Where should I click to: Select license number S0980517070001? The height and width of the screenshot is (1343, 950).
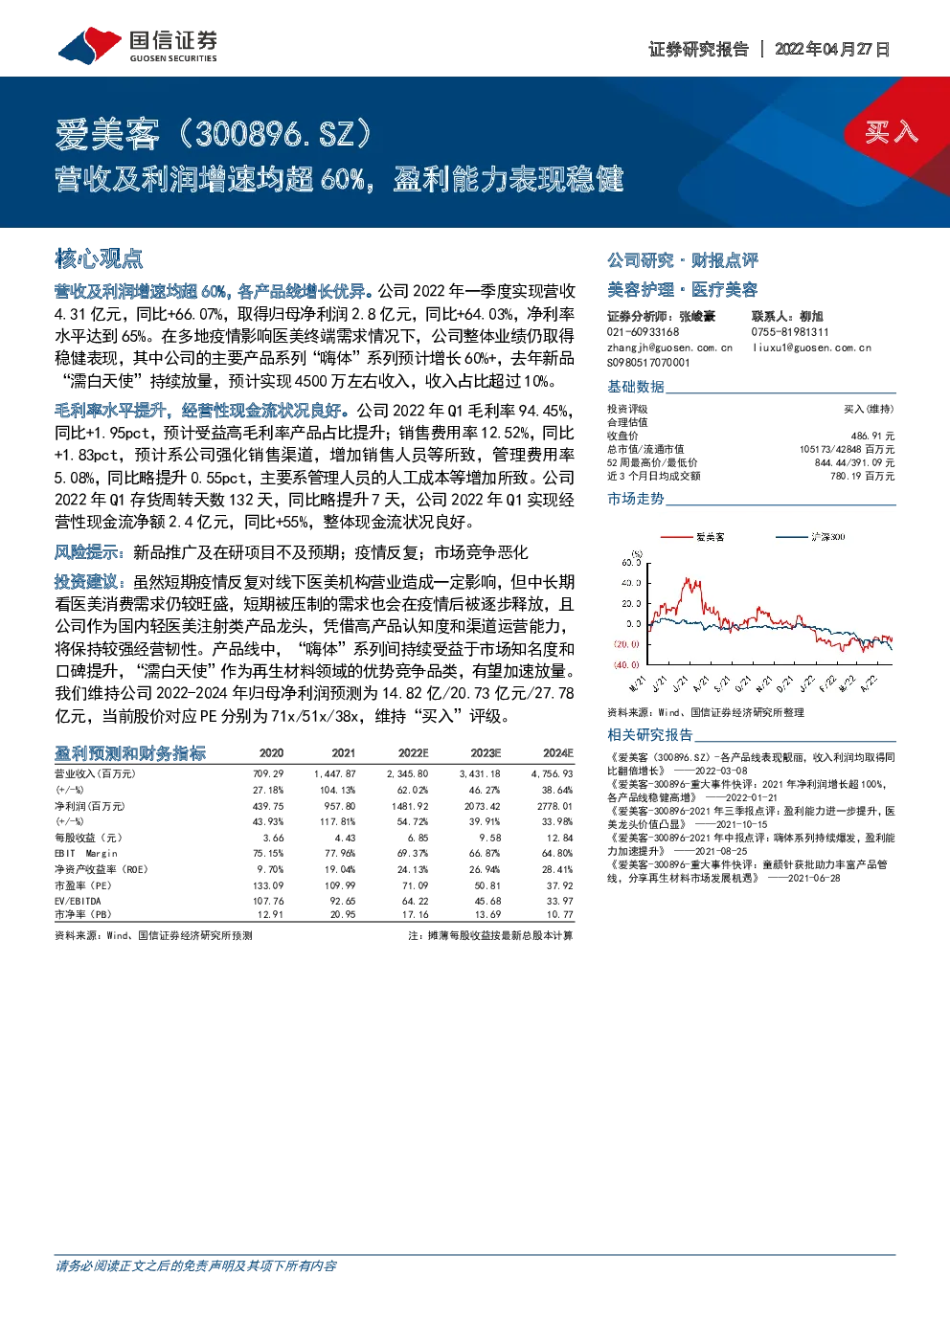(648, 363)
